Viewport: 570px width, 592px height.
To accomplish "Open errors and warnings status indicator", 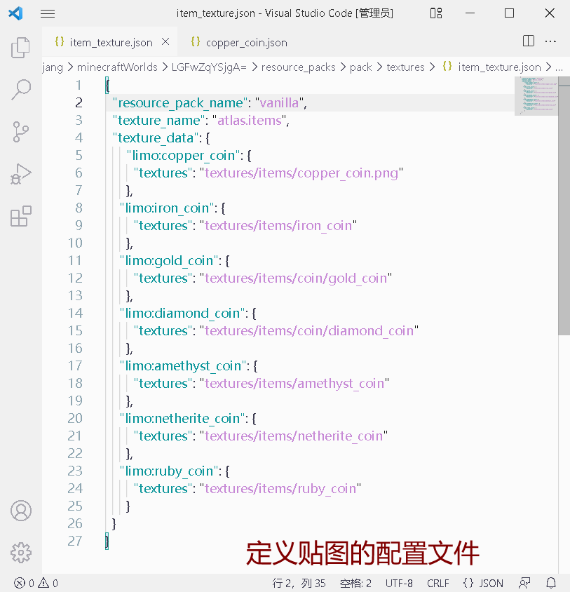I will 36,583.
